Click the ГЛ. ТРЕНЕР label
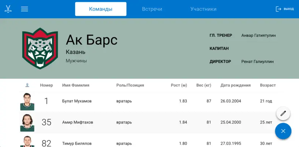The image size is (299, 147). tap(221, 35)
